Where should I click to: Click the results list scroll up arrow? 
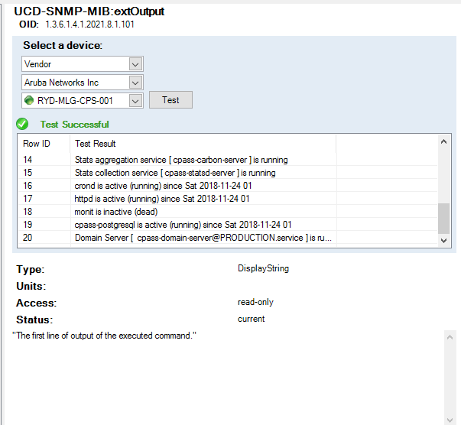click(x=443, y=141)
